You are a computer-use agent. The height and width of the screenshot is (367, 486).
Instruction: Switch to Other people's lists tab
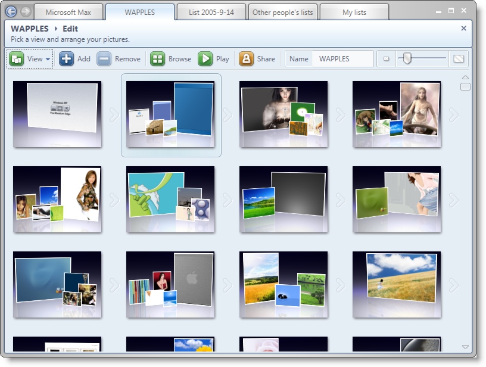point(282,12)
